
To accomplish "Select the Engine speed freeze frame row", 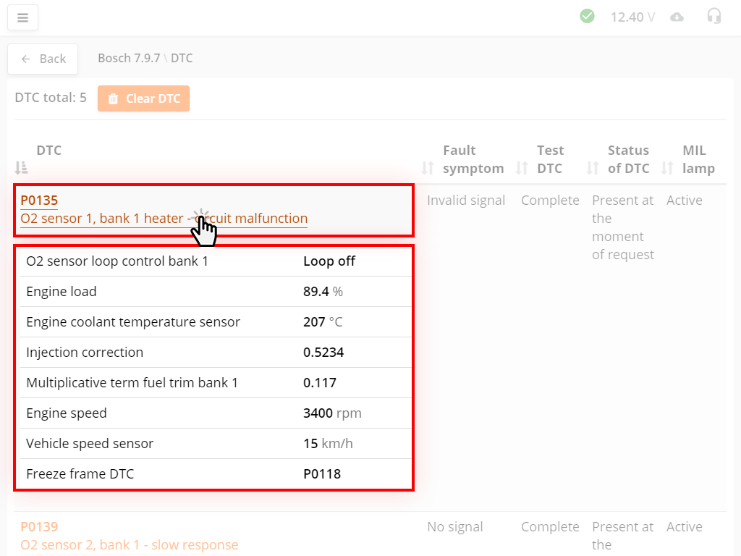I will [x=213, y=413].
